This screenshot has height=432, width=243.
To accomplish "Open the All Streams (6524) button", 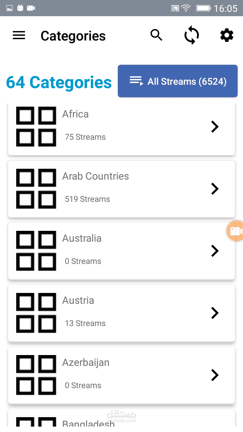I will [x=178, y=81].
